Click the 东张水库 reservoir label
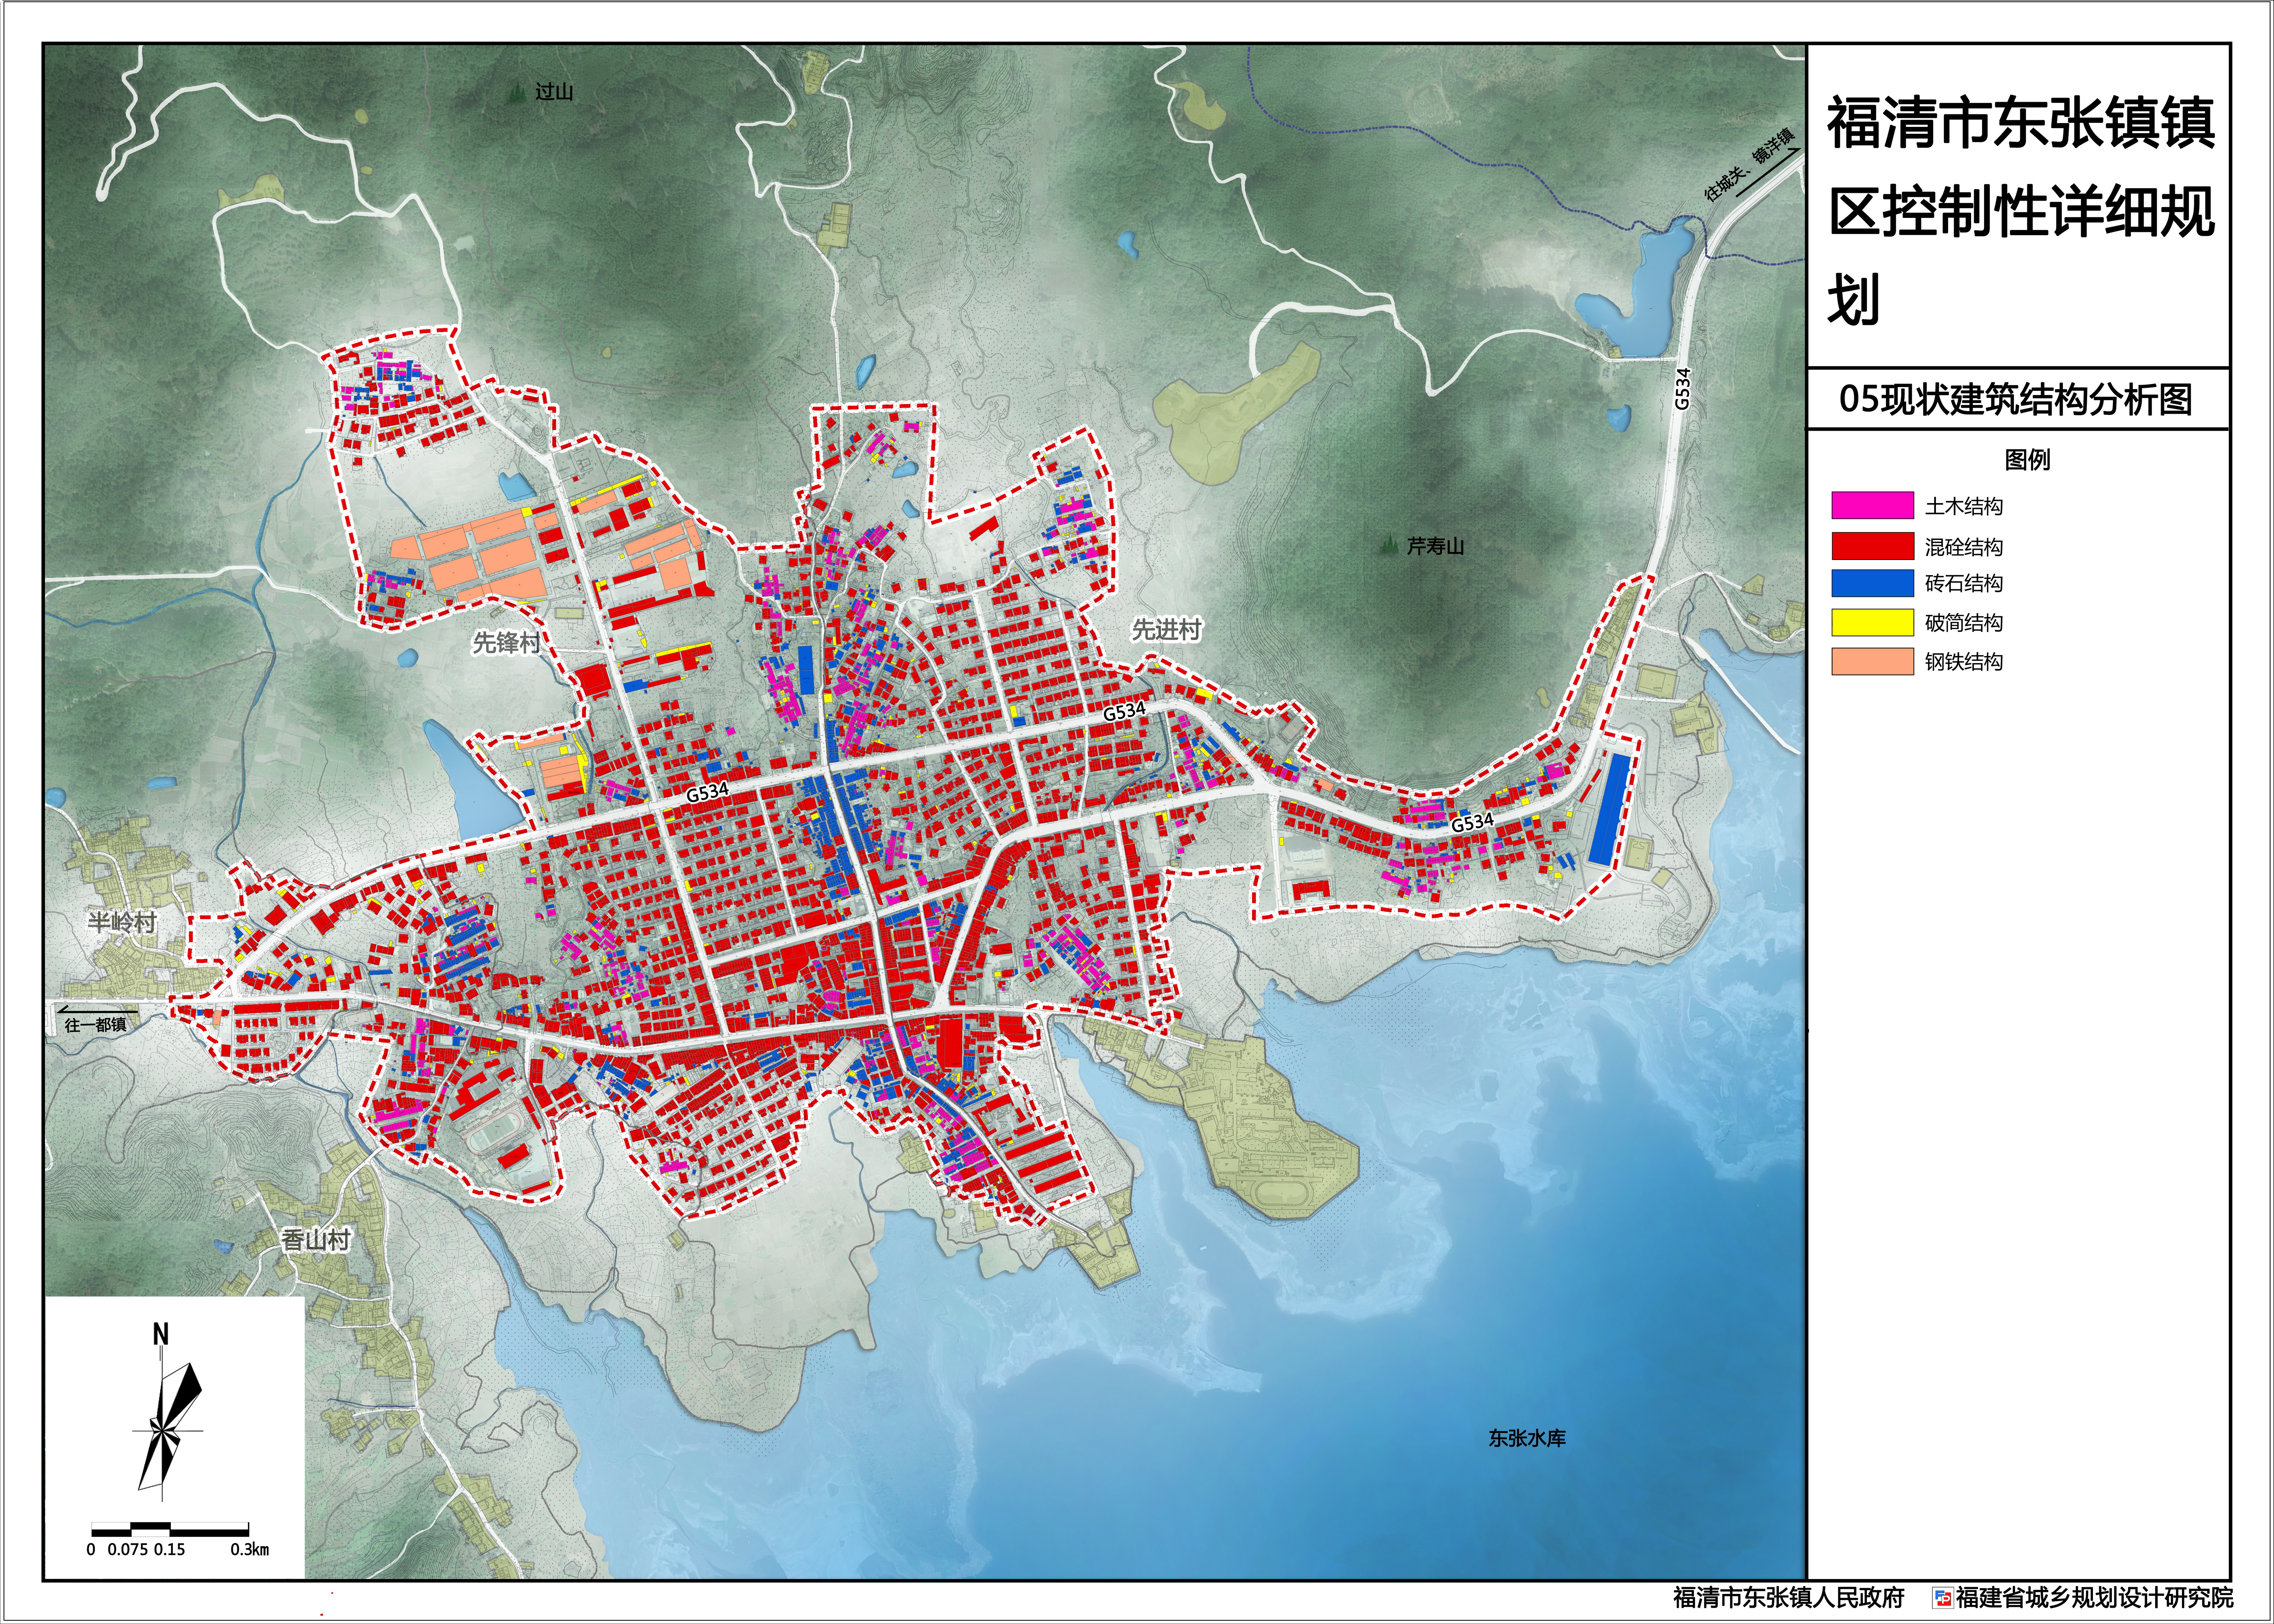This screenshot has width=2274, height=1624. [1527, 1438]
